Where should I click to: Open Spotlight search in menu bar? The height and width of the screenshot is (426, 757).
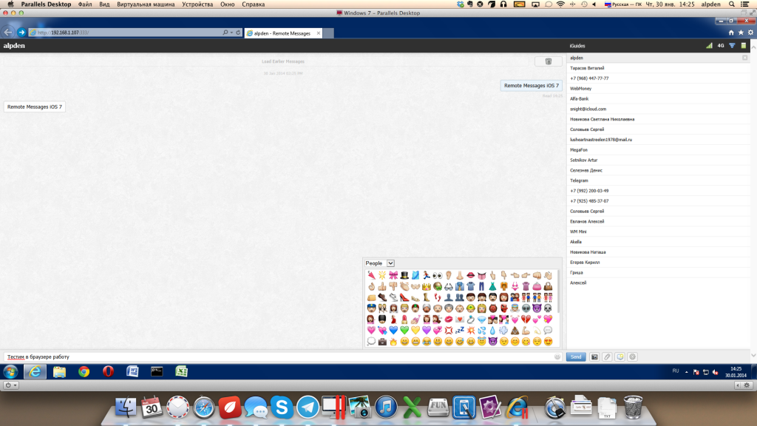coord(732,4)
